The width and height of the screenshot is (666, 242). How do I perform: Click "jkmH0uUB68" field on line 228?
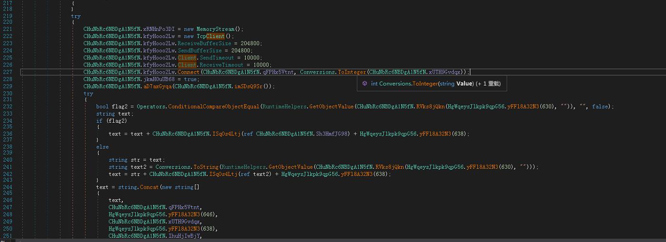[159, 79]
